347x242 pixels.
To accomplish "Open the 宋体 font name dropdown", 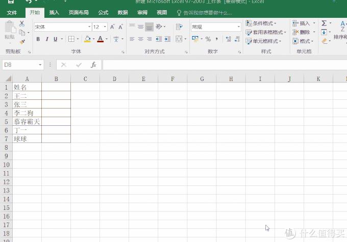I will click(x=89, y=27).
